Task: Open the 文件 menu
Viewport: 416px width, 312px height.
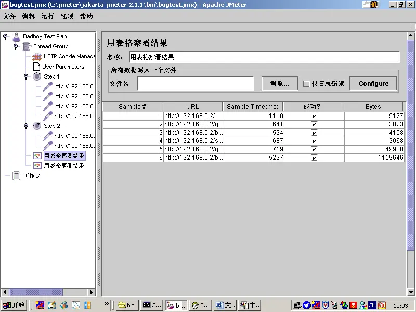Action: (9, 16)
